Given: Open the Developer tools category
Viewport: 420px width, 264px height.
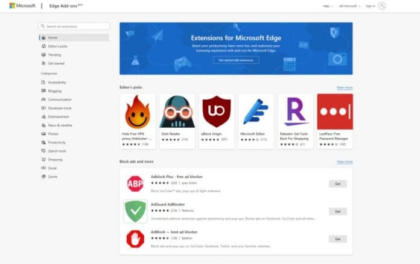Looking at the screenshot, I should click(59, 108).
